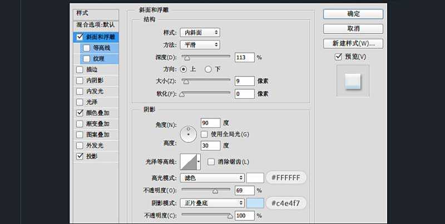Enable 消除锯齿 anti-alias checkbox

point(211,162)
